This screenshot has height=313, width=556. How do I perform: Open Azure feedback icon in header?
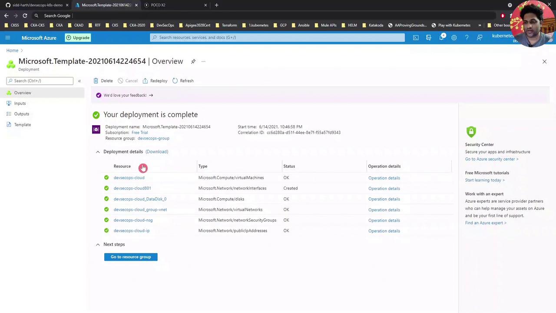click(480, 38)
